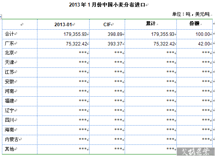The height and width of the screenshot is (156, 215).
Task: Select the 北京 row label
Action: pos(9,53)
